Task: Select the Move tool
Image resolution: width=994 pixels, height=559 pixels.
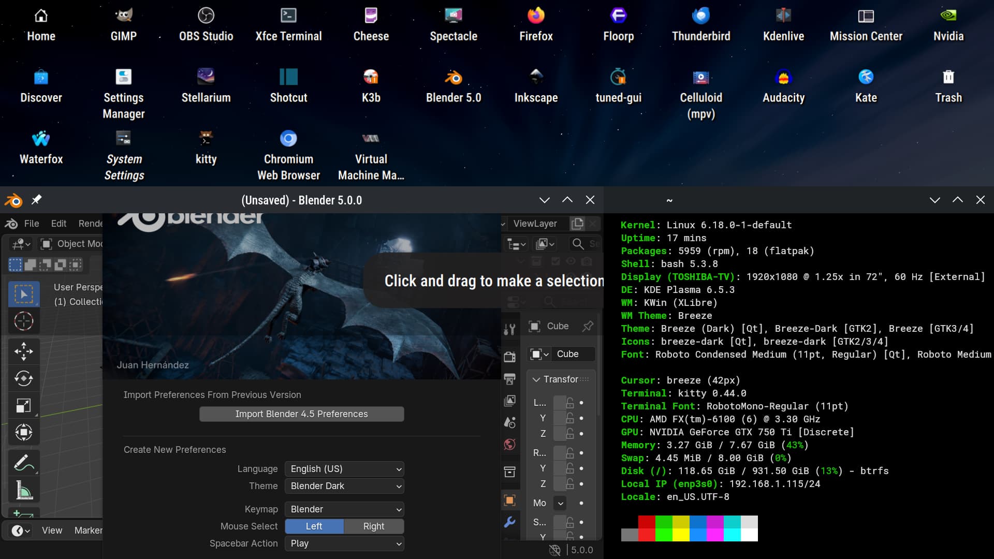Action: (23, 351)
